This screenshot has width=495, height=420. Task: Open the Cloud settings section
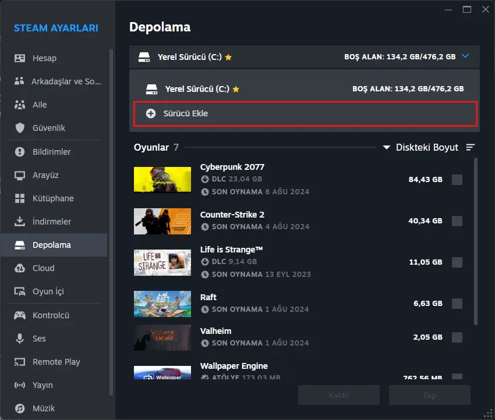click(x=54, y=268)
